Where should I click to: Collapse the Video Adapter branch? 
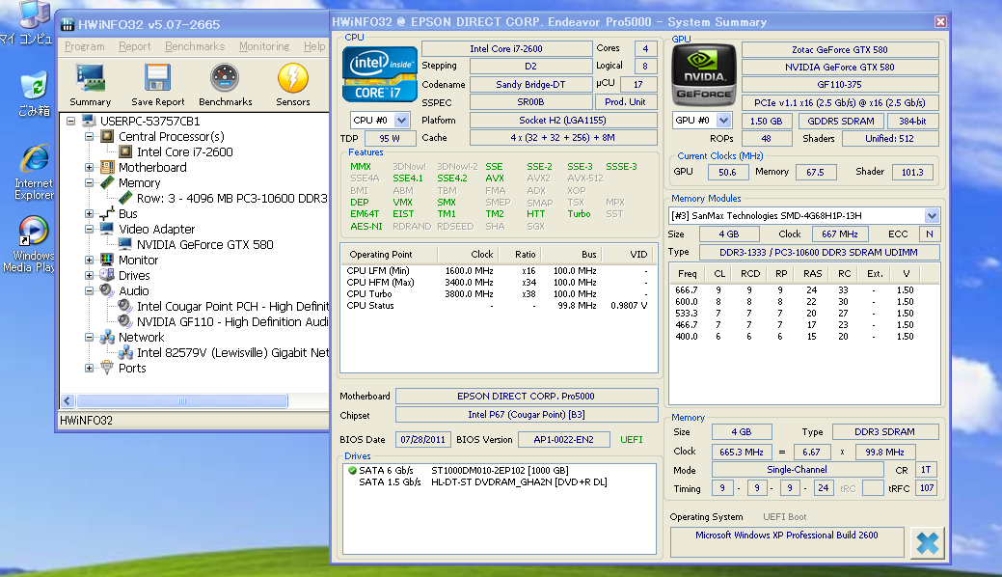[90, 229]
